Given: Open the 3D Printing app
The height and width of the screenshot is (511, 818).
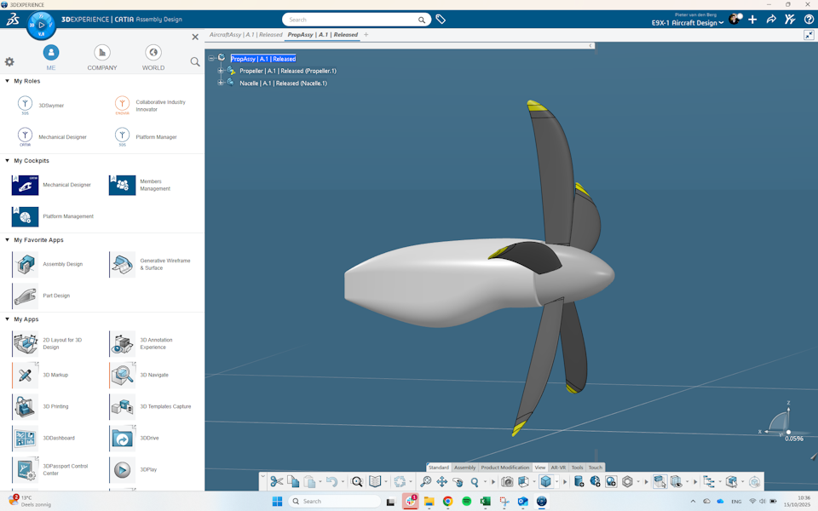Looking at the screenshot, I should (x=25, y=406).
